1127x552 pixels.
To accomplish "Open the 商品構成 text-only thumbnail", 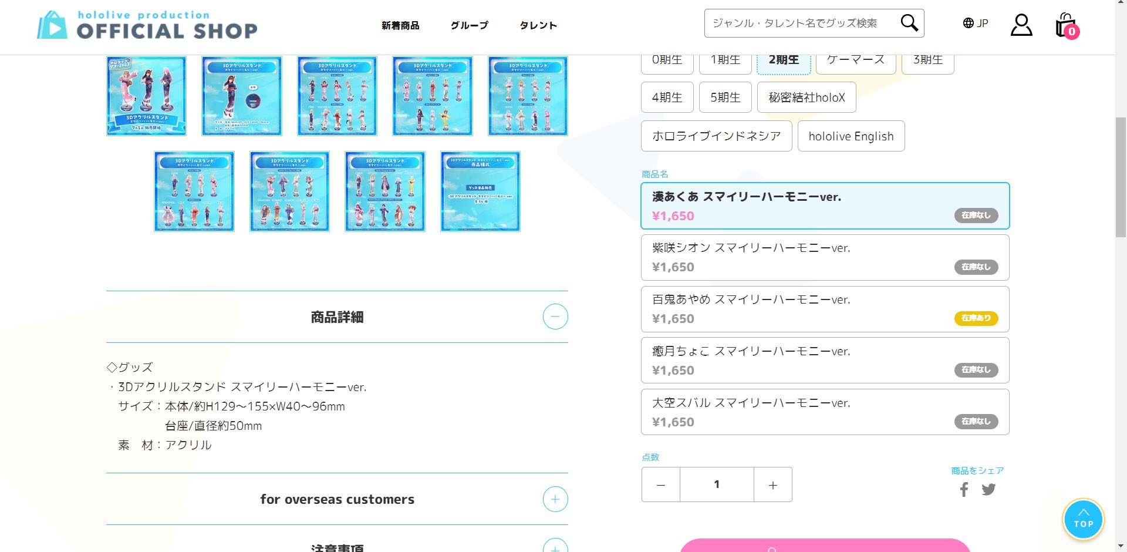I will pyautogui.click(x=480, y=191).
